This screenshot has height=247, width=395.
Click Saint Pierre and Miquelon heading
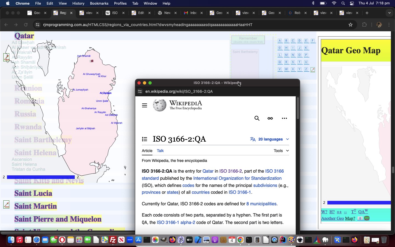coord(58,219)
